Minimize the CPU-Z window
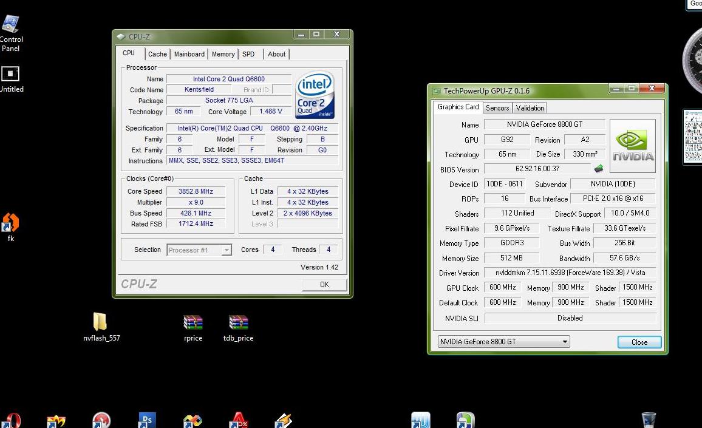This screenshot has width=702, height=428. (302, 35)
